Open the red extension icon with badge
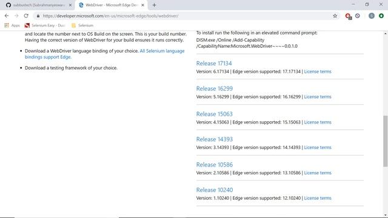Viewport: 388px width, 218px height. pos(349,16)
